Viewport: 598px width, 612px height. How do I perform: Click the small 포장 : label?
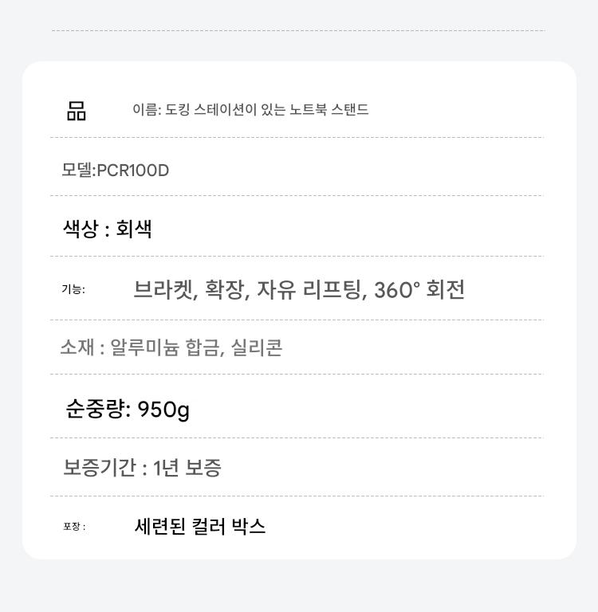74,527
